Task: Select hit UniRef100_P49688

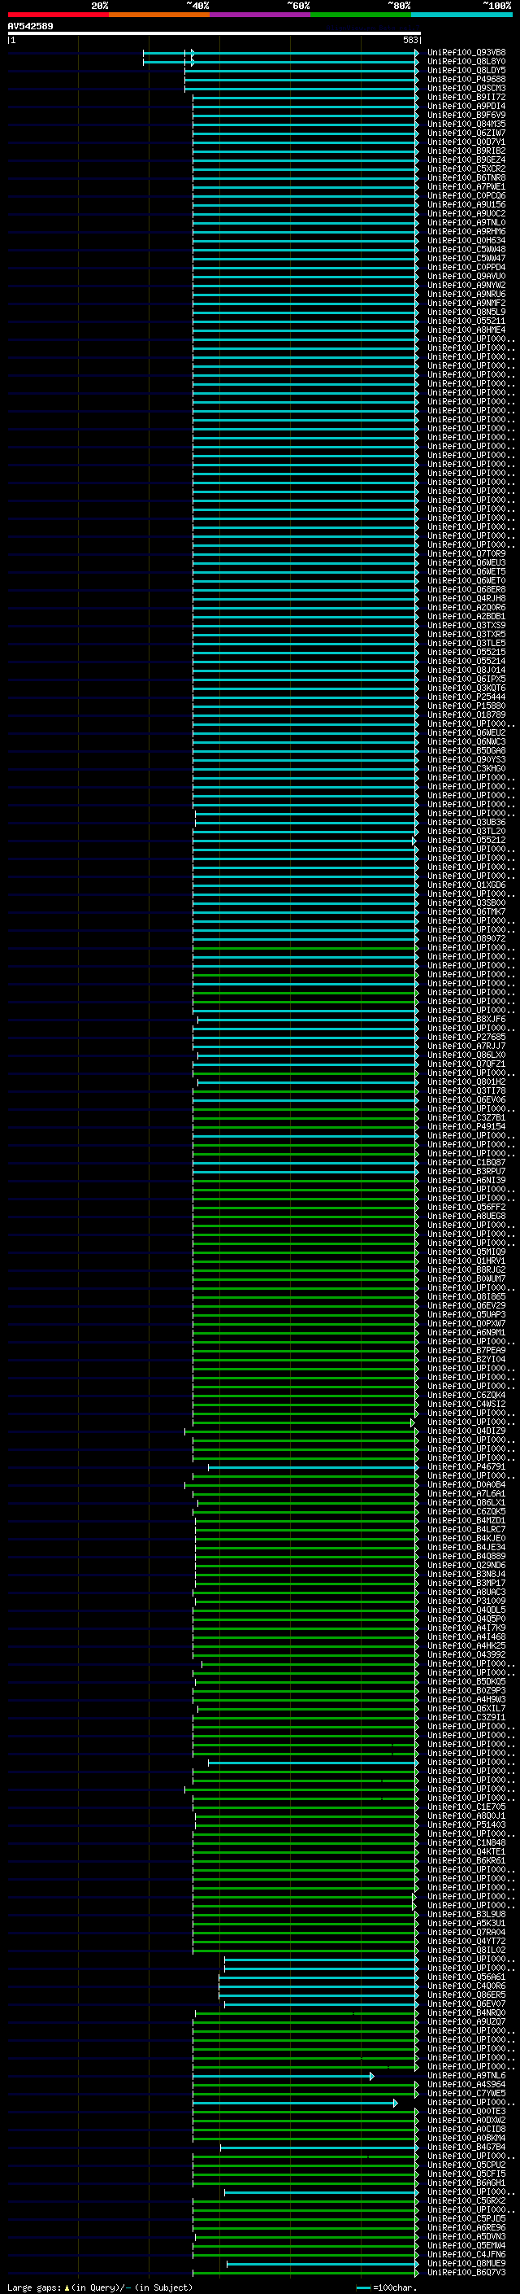Action: [466, 79]
